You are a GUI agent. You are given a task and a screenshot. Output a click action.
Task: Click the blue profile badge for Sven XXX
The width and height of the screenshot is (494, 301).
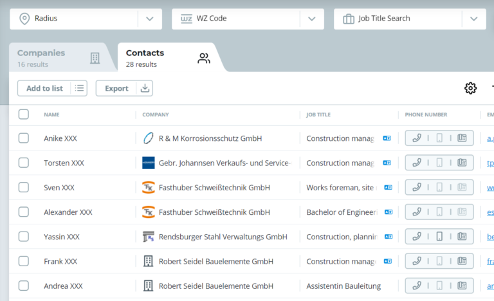point(388,188)
